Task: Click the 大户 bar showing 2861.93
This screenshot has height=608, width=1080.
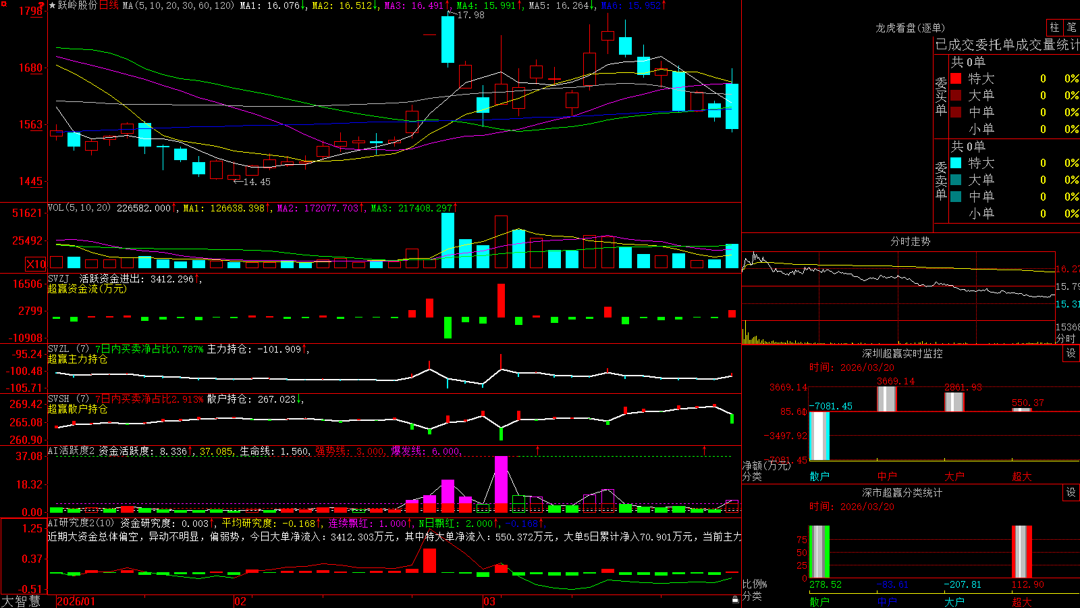Action: (954, 402)
